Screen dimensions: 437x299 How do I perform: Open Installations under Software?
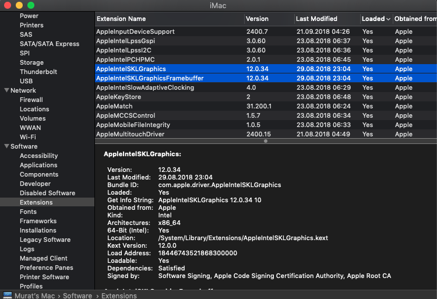pos(38,230)
